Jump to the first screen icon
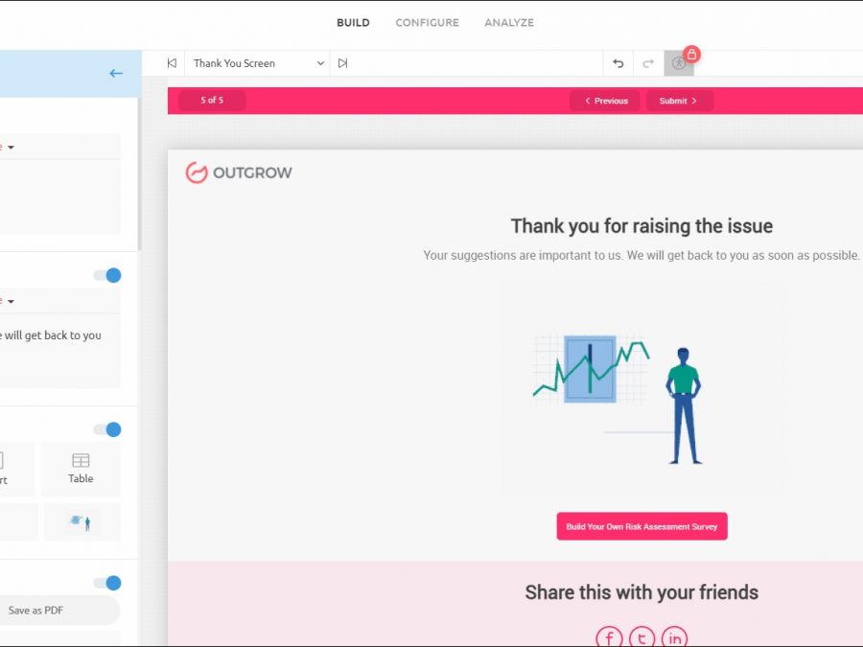The height and width of the screenshot is (647, 863). [x=172, y=63]
